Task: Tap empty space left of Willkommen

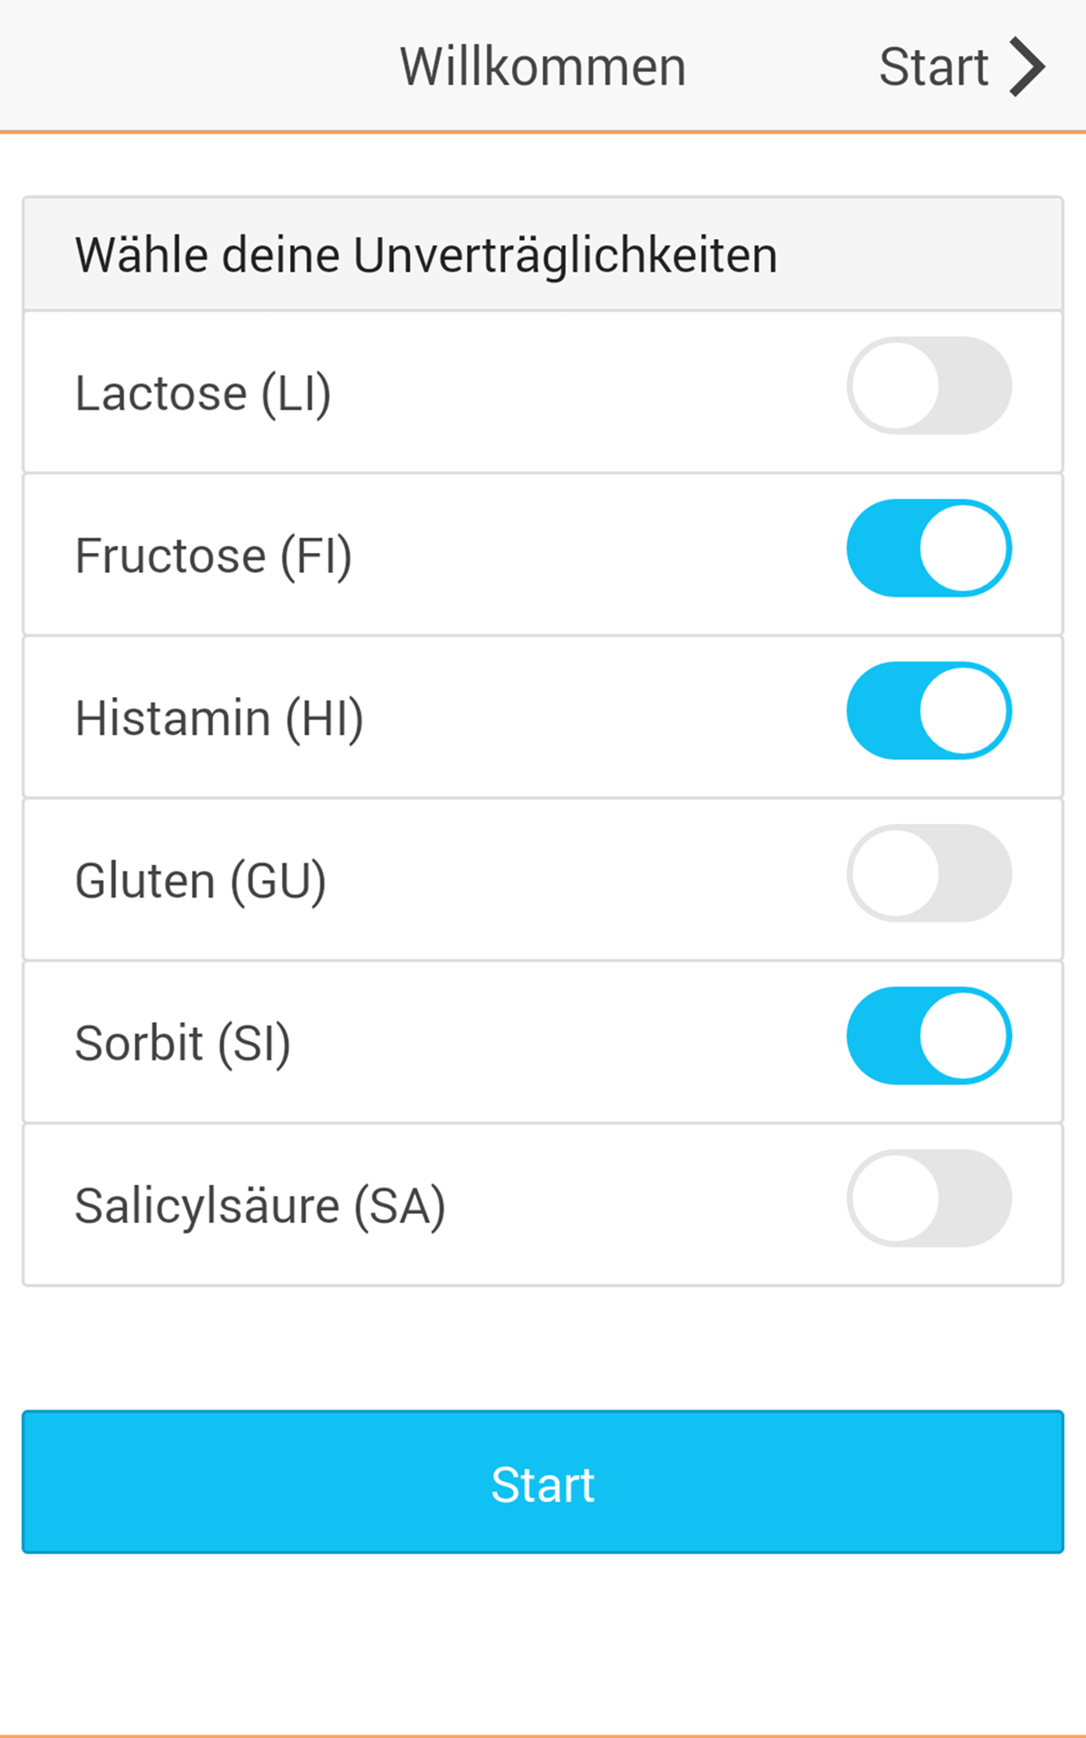Action: (181, 67)
